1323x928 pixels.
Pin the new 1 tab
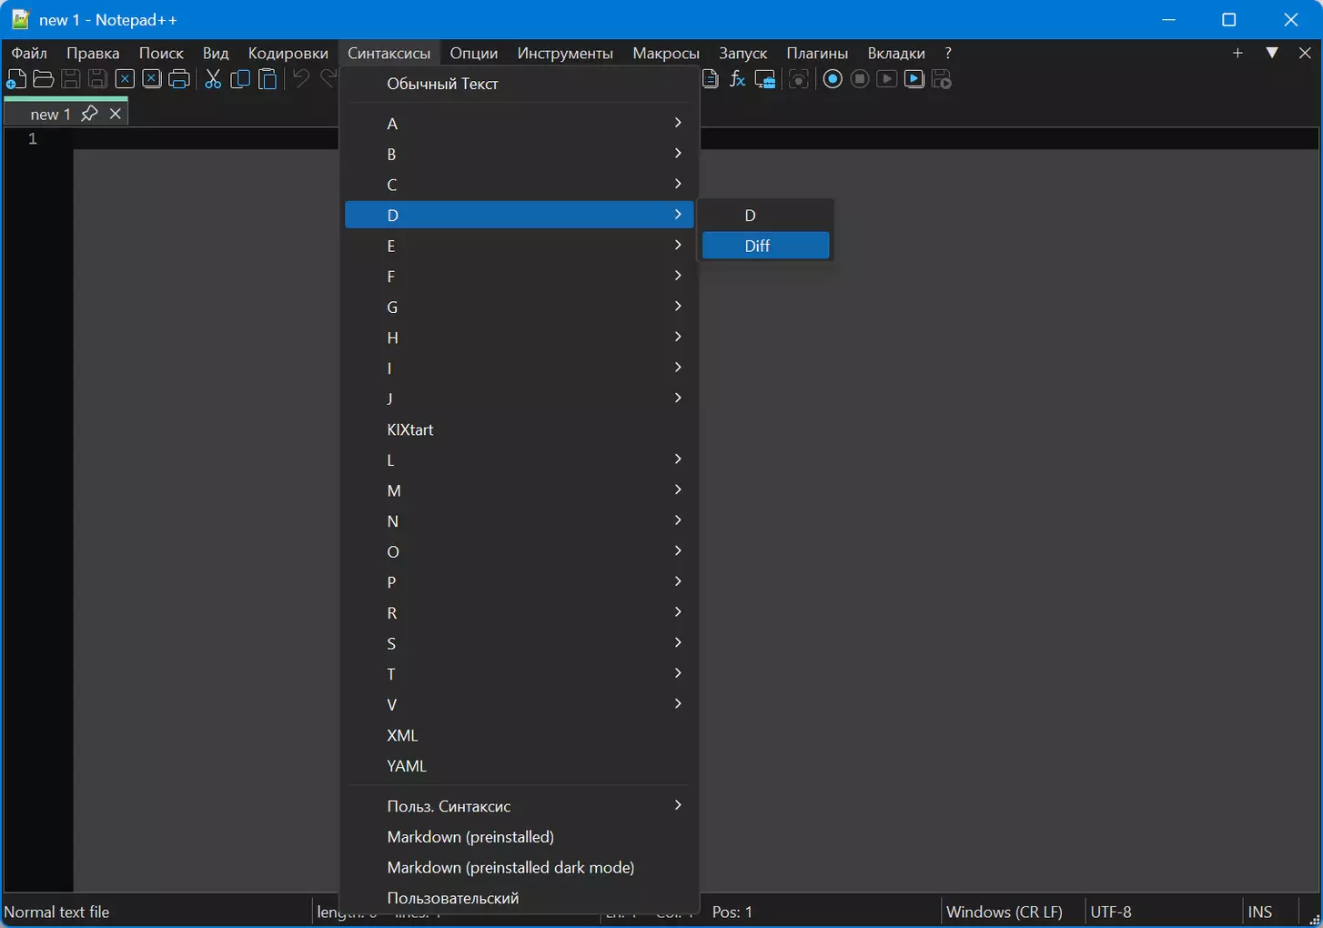coord(89,114)
